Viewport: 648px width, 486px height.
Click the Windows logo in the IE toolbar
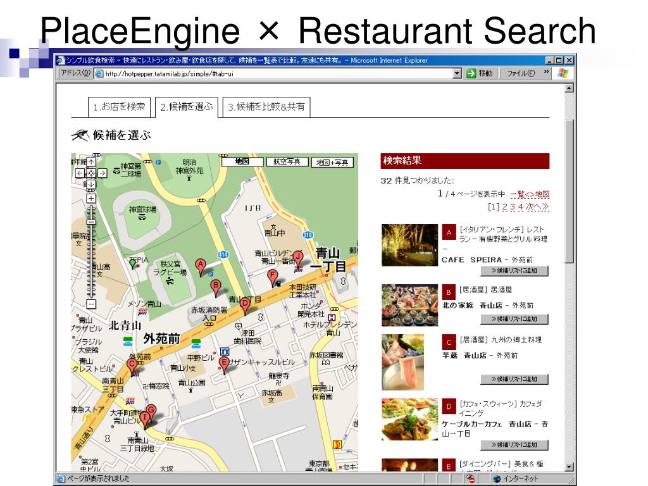pos(563,73)
